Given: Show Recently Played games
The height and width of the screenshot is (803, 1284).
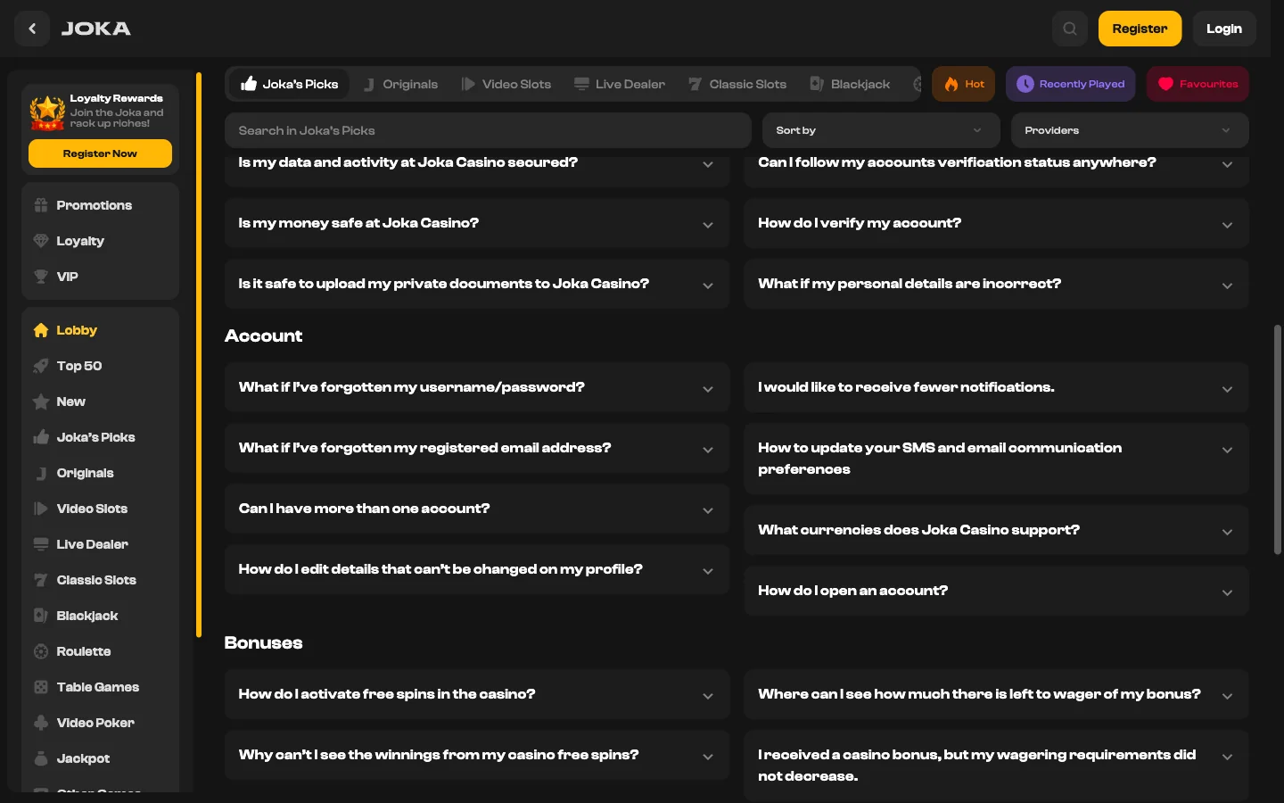Looking at the screenshot, I should 1071,84.
